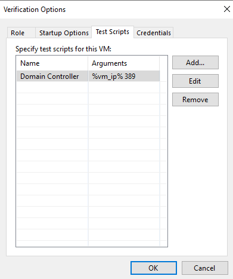Click the blank column header right of Arguments
The width and height of the screenshot is (233, 279).
click(163, 63)
